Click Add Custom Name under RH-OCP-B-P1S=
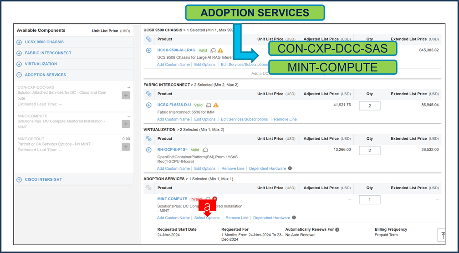 (x=173, y=168)
